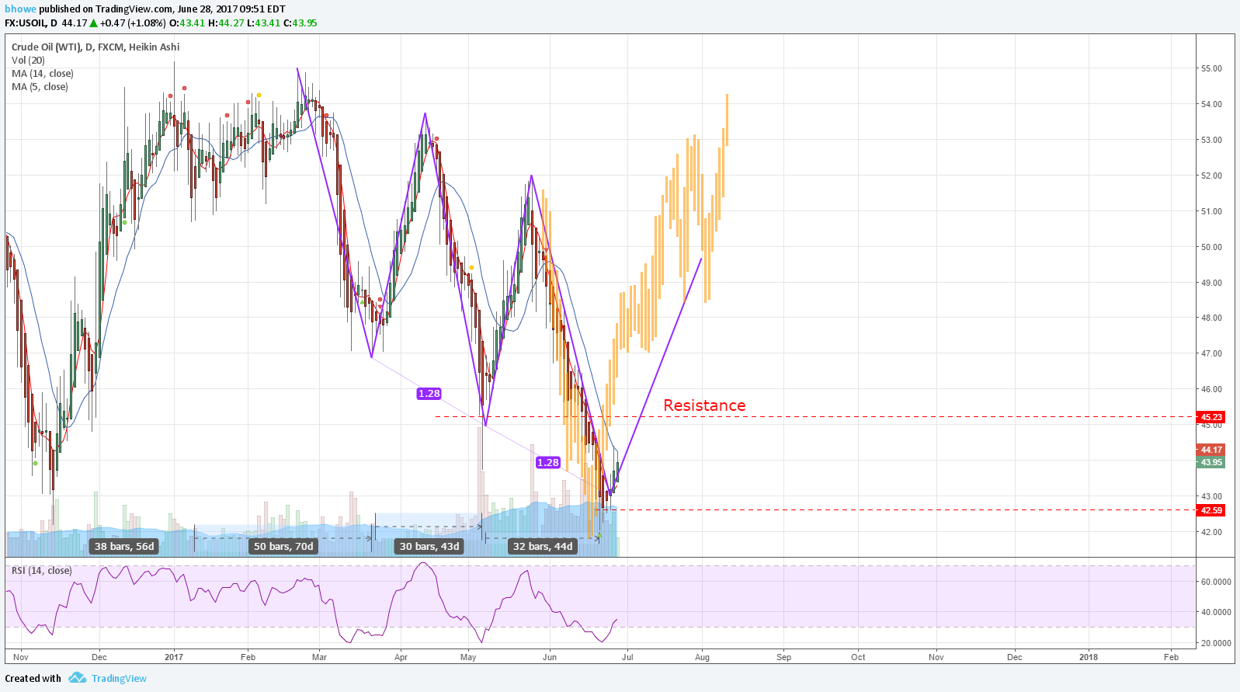Viewport: 1240px width, 692px height.
Task: Click the May label on the time axis
Action: coord(468,657)
